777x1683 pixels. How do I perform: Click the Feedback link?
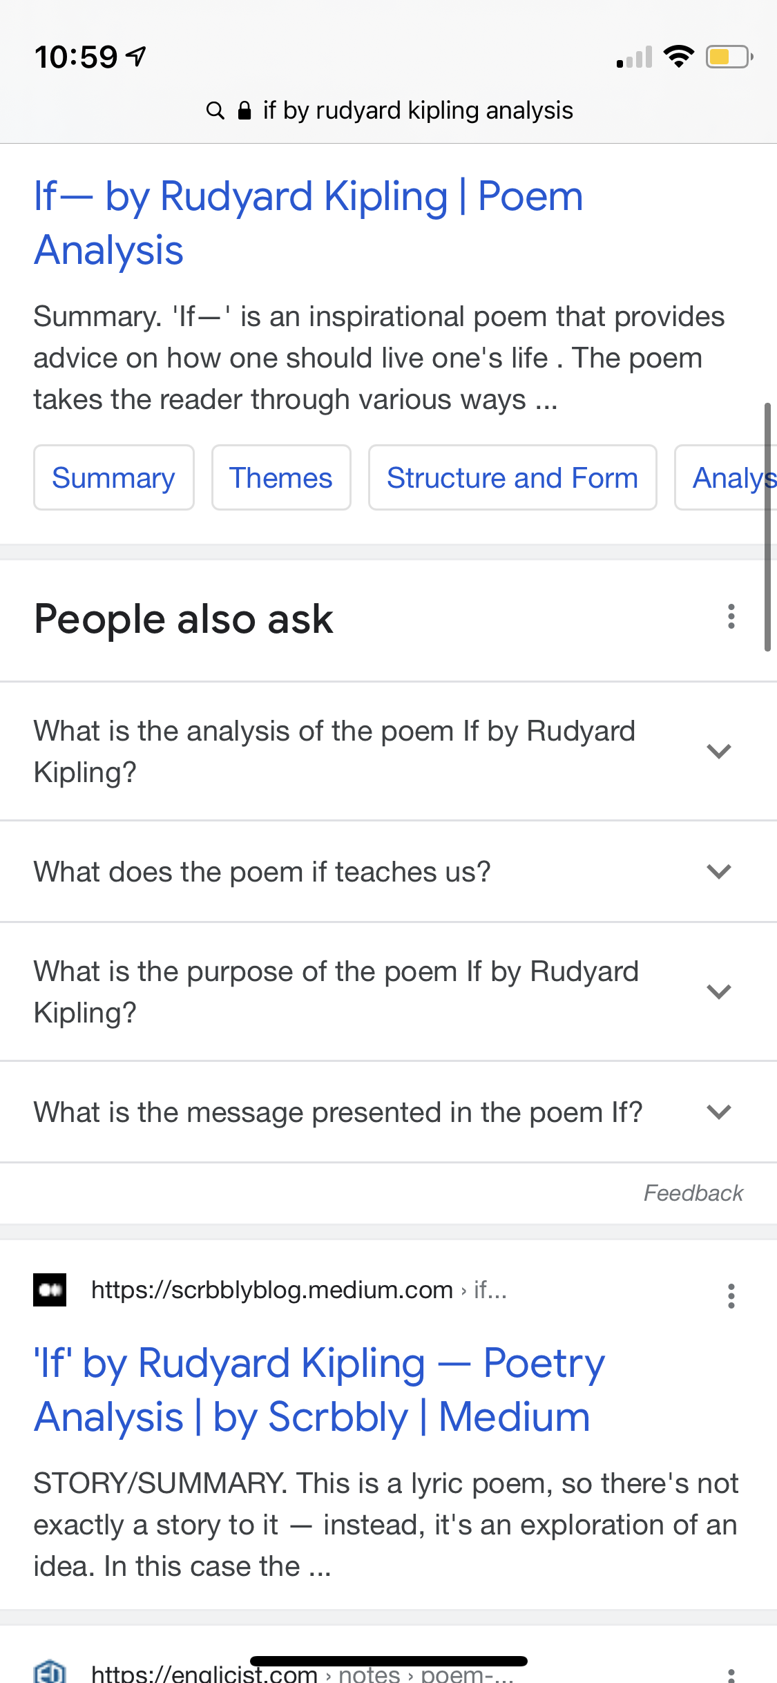693,1193
